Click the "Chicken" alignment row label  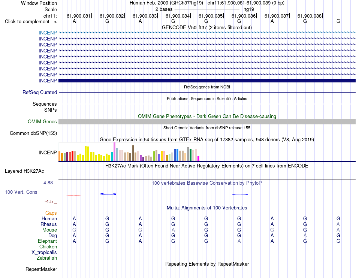(48, 247)
